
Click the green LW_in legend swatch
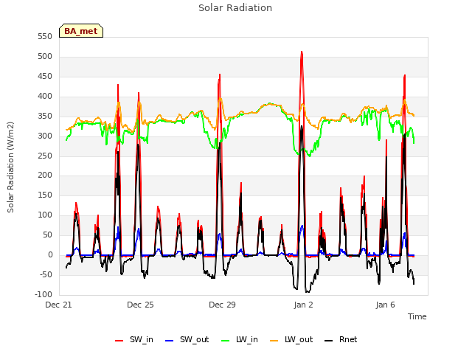click(x=225, y=341)
